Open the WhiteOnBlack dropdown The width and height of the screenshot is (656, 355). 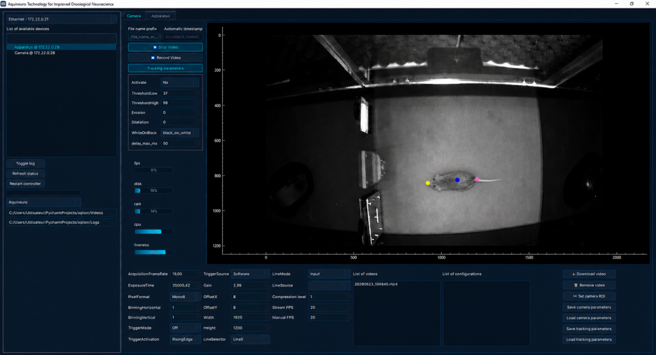pyautogui.click(x=180, y=133)
